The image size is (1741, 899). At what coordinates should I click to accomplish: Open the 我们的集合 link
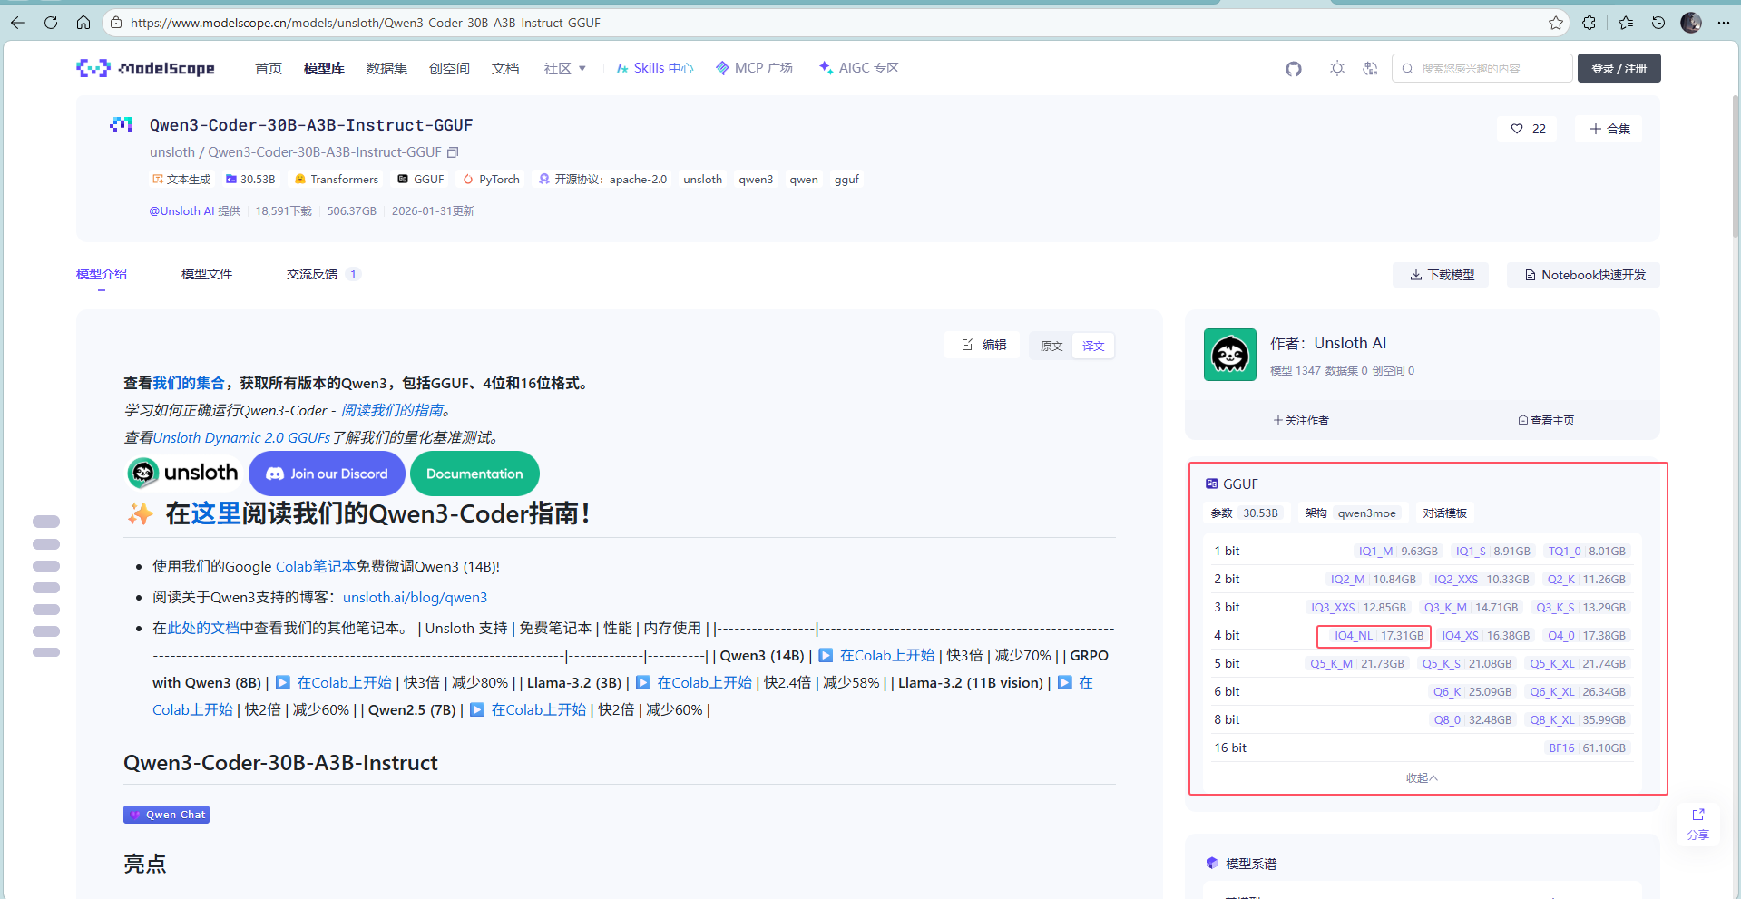point(189,383)
